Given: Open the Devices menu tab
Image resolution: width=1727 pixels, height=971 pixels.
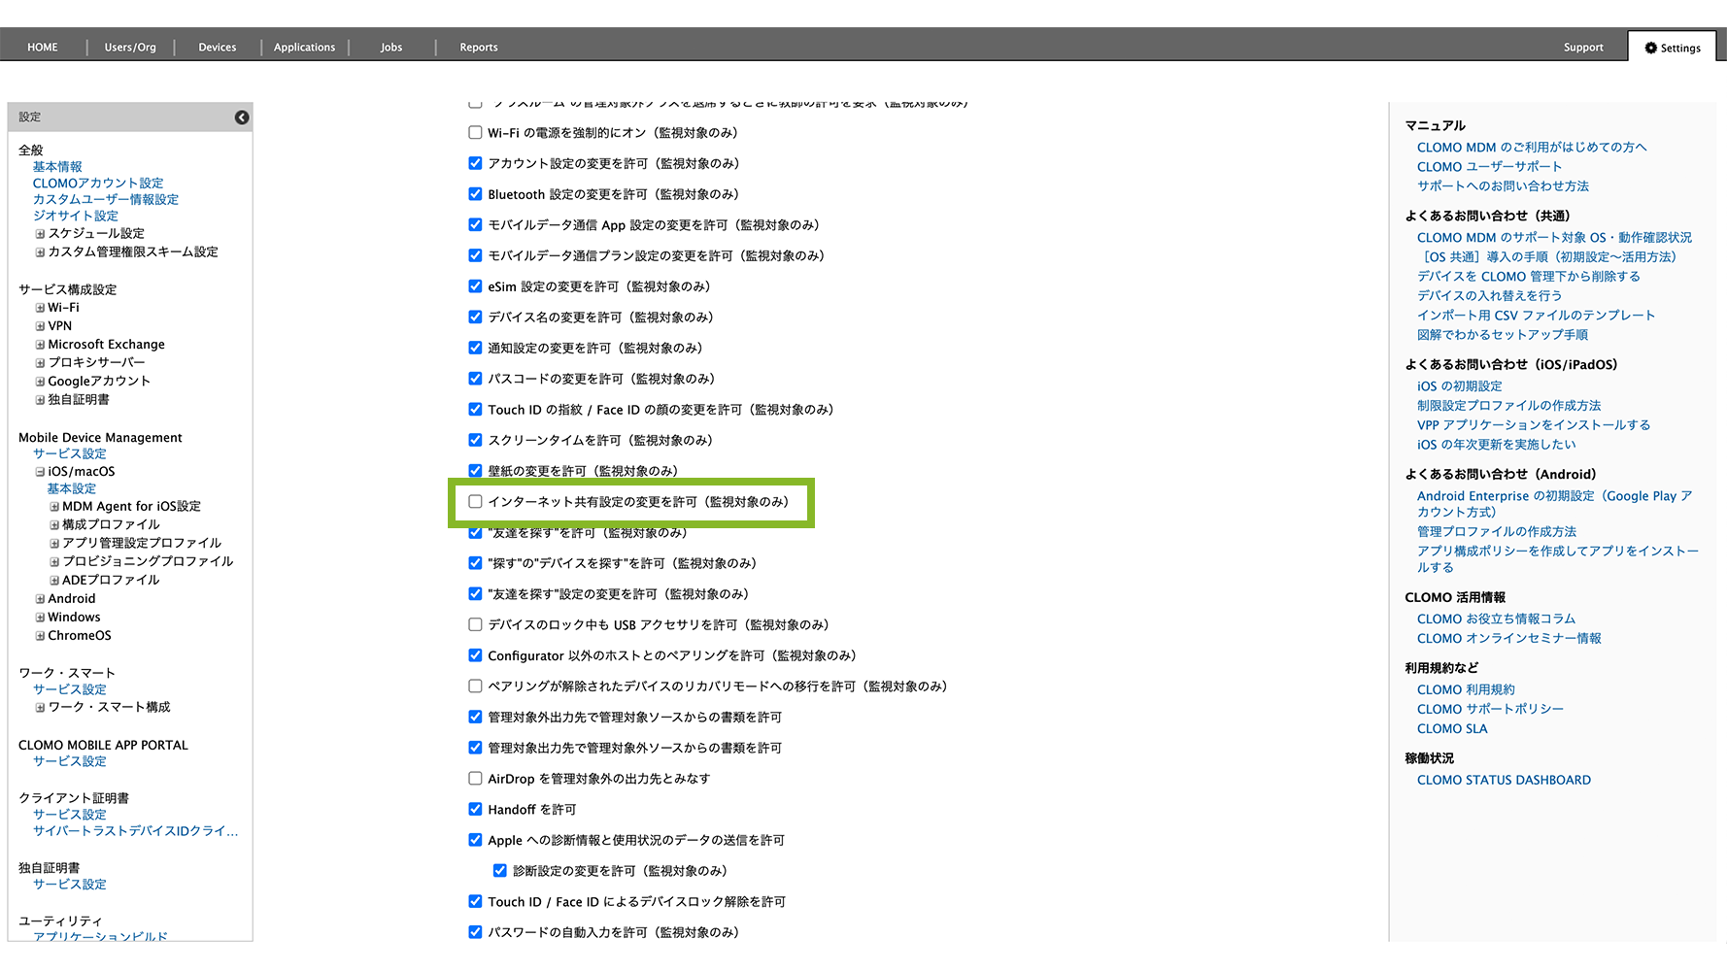Looking at the screenshot, I should point(218,48).
